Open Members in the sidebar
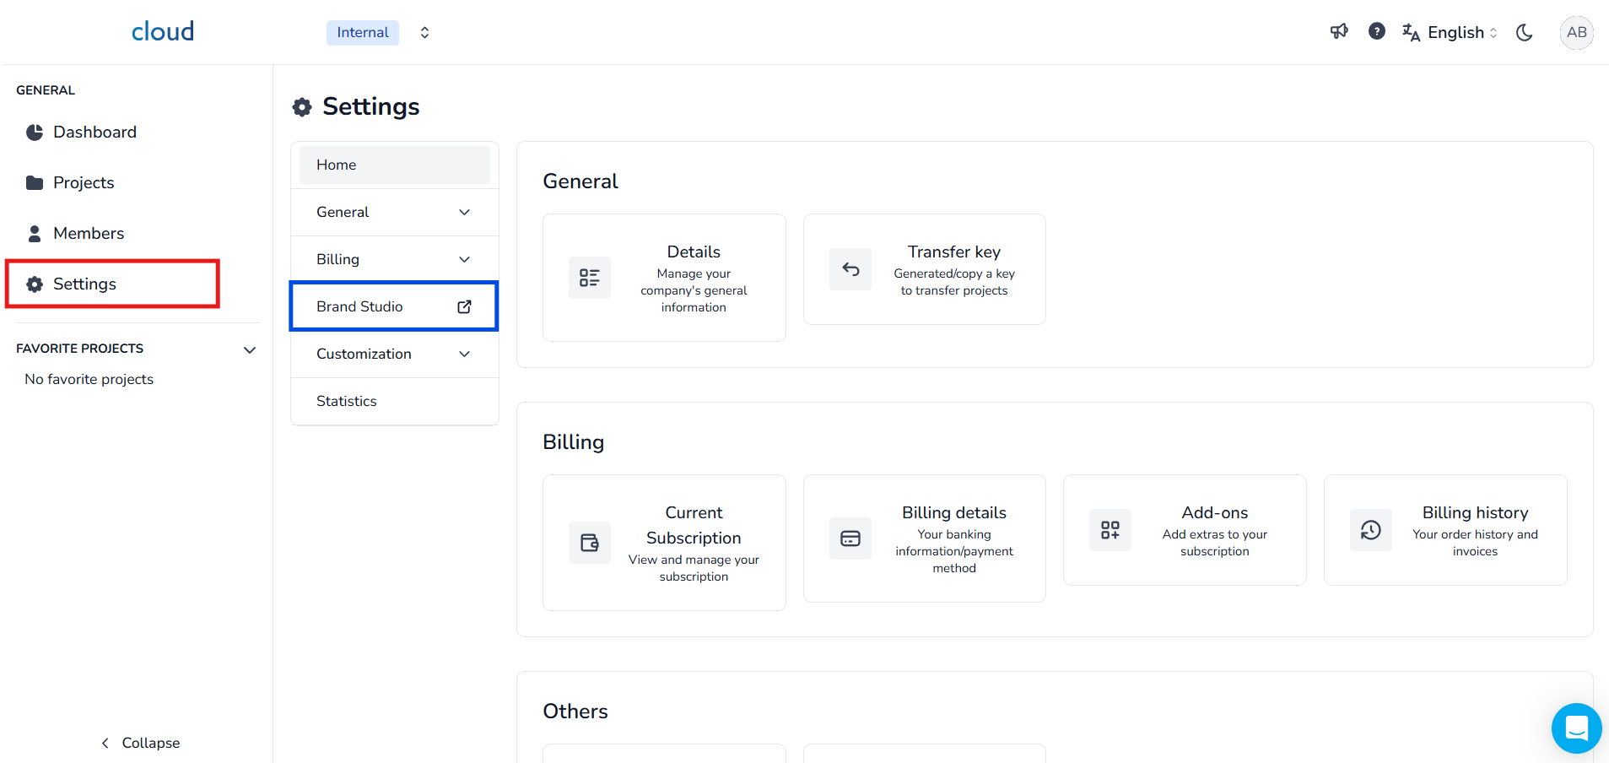The width and height of the screenshot is (1609, 763). click(89, 234)
